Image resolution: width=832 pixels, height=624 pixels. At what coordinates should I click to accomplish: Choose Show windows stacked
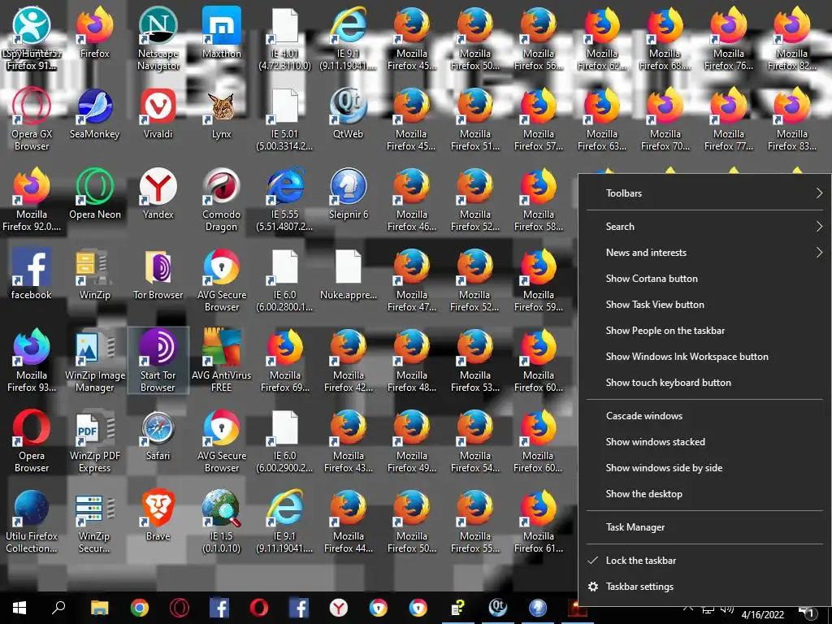click(x=704, y=442)
